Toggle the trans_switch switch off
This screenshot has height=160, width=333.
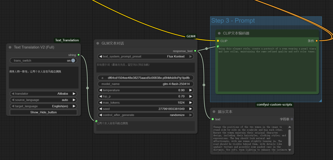coord(73,60)
